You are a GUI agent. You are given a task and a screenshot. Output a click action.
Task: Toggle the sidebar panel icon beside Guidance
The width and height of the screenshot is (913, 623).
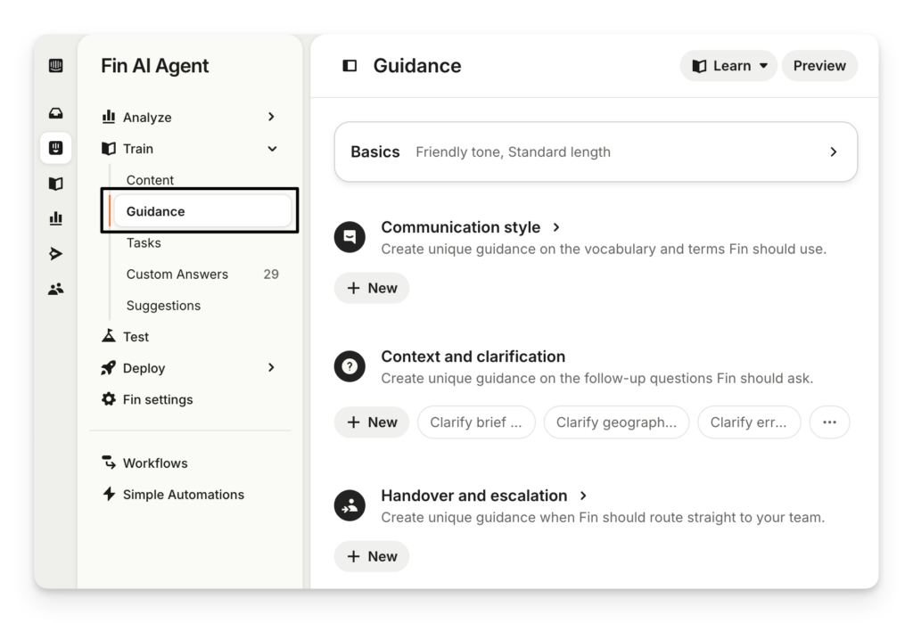(x=350, y=66)
